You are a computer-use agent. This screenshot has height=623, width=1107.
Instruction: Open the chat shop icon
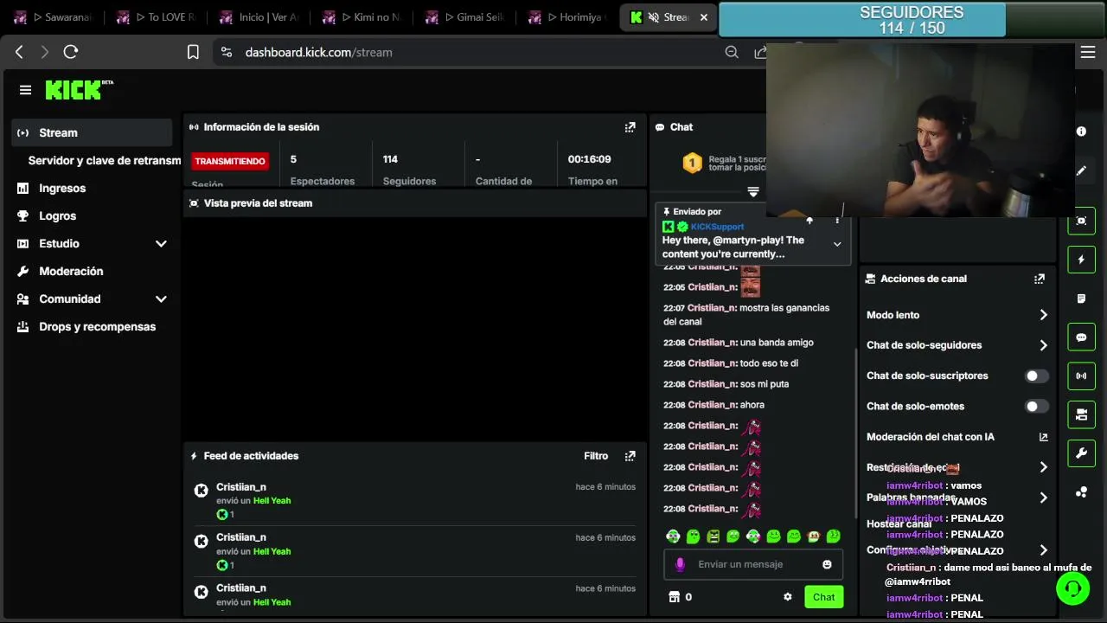click(x=675, y=597)
